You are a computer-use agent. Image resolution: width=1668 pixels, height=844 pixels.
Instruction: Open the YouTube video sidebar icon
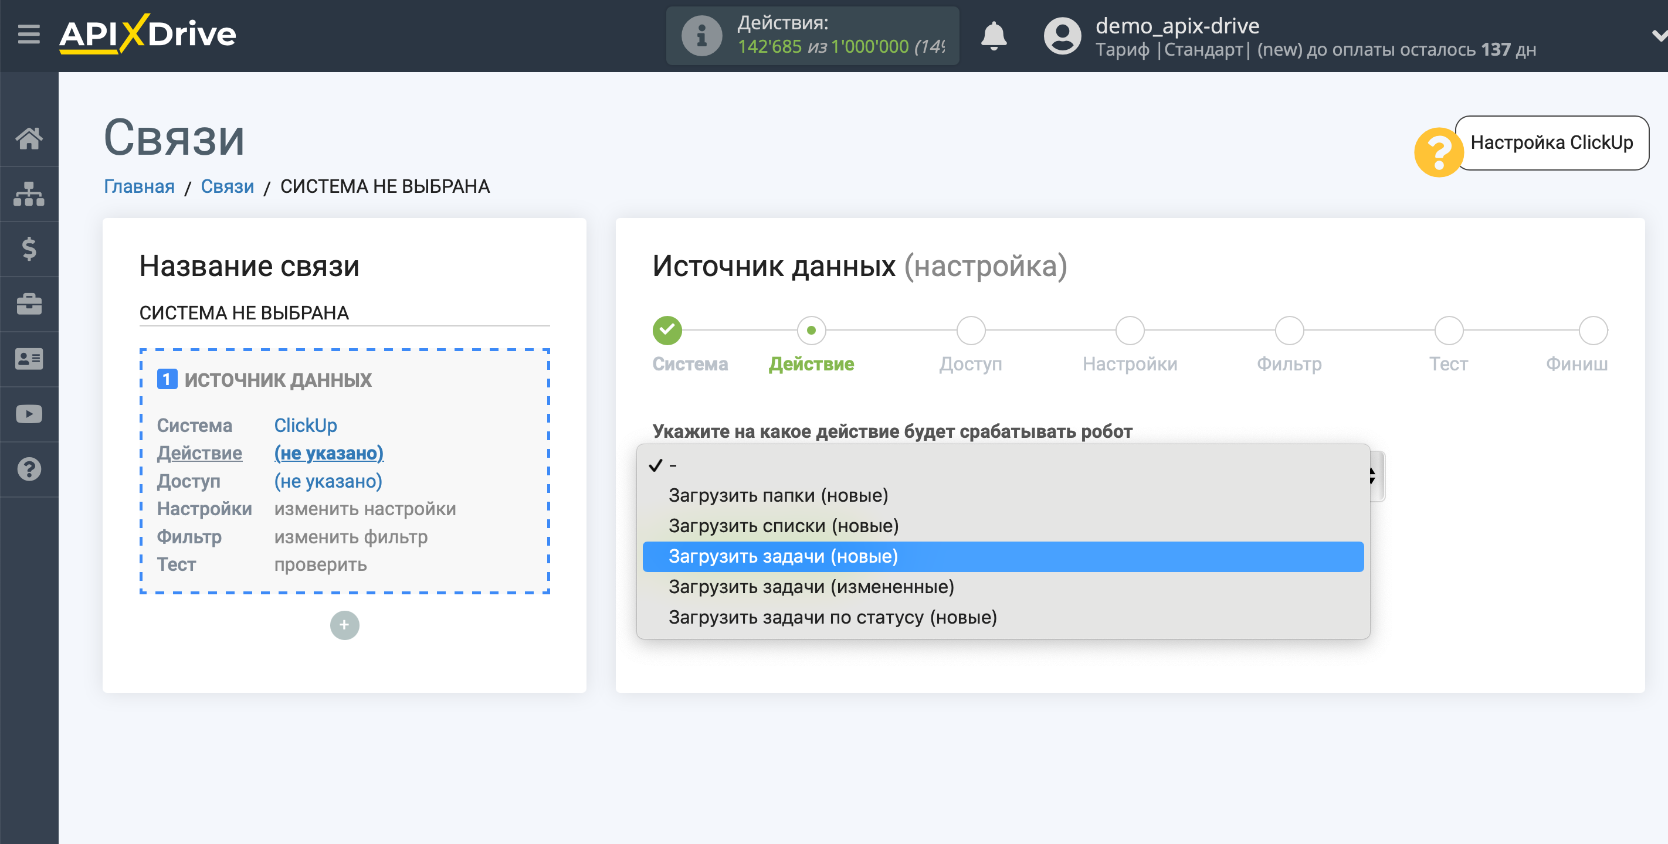tap(29, 414)
